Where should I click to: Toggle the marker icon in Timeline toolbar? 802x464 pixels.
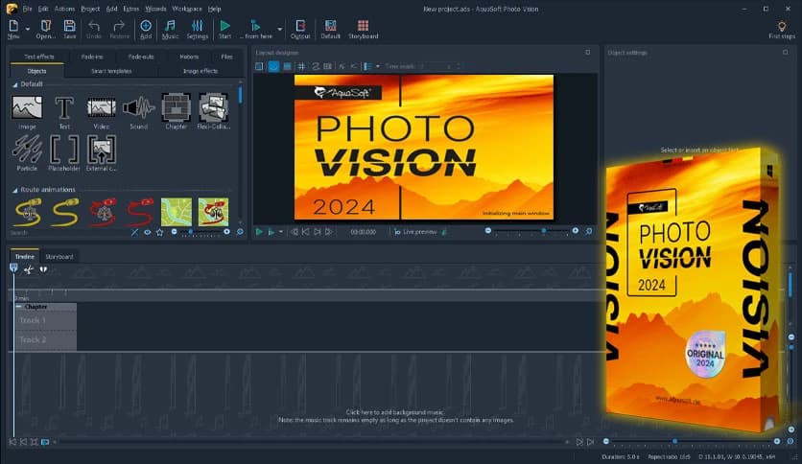(x=13, y=268)
